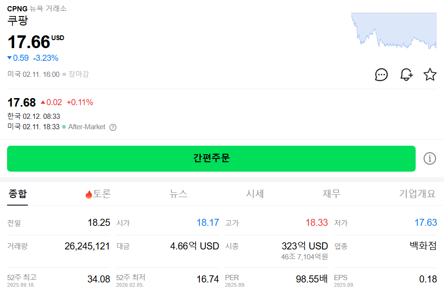Click the 쿠팡 stock name

17,21
